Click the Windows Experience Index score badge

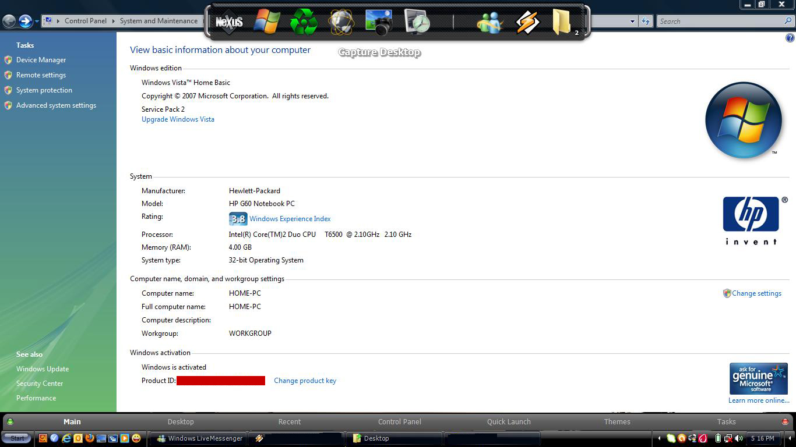click(238, 219)
